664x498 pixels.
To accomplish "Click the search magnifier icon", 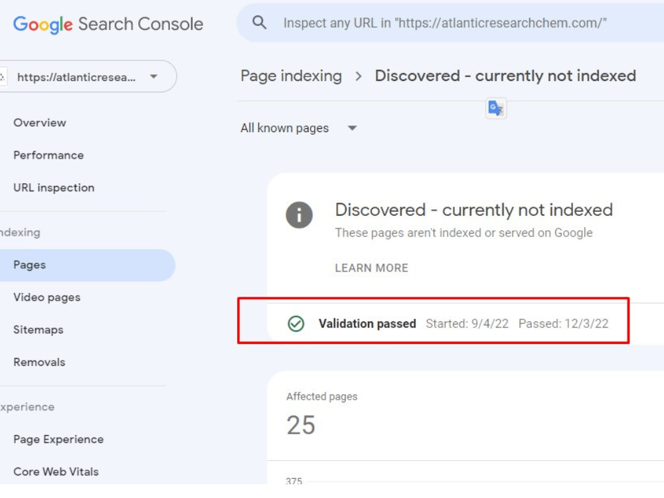I will [x=259, y=23].
